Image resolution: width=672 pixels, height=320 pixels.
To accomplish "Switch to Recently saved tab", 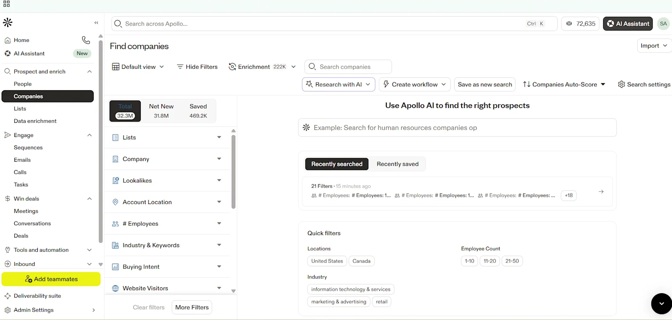I will pos(398,164).
